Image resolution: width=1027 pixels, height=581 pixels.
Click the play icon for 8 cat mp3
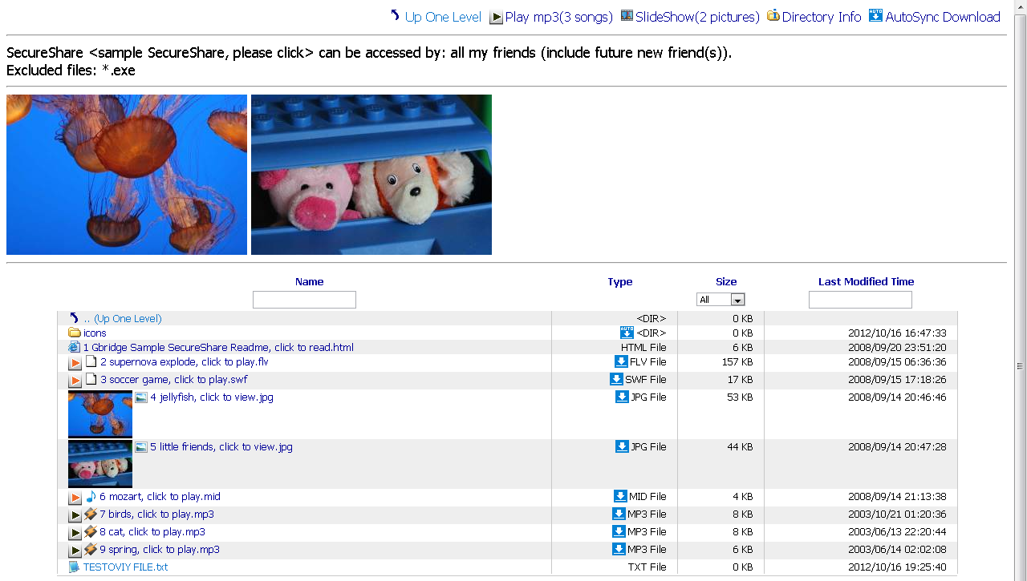pyautogui.click(x=75, y=534)
